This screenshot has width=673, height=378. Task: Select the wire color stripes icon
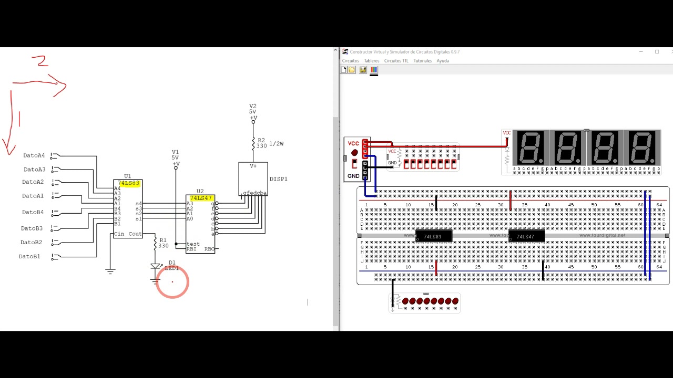374,70
